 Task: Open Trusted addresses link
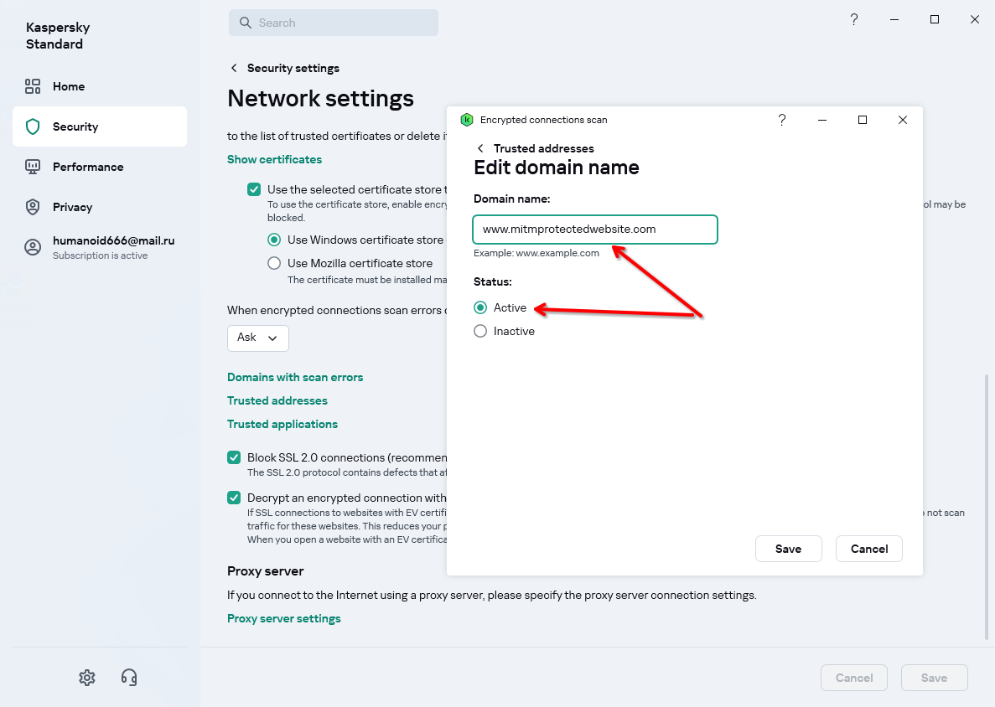[277, 400]
